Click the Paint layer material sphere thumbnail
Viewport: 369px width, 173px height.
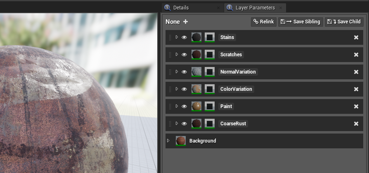(x=196, y=106)
